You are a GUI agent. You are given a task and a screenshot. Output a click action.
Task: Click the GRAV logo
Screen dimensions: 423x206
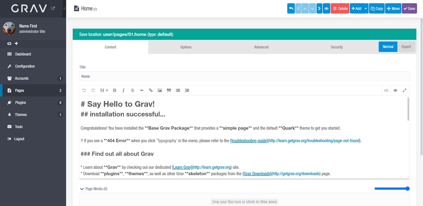tap(29, 8)
